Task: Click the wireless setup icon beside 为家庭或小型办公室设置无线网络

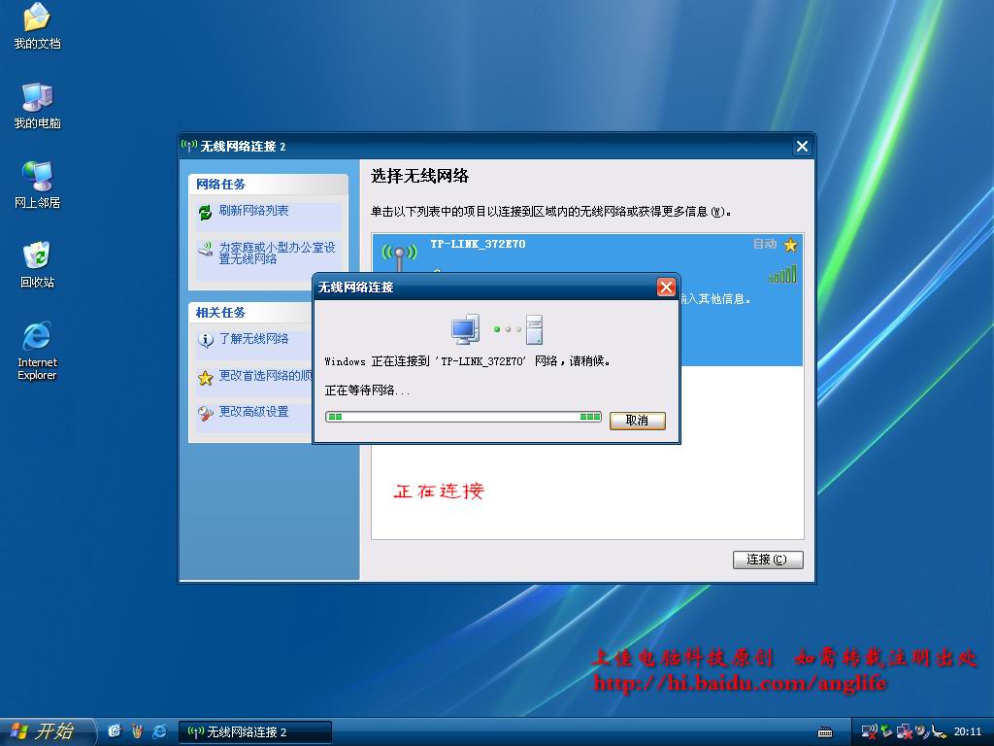Action: [205, 250]
